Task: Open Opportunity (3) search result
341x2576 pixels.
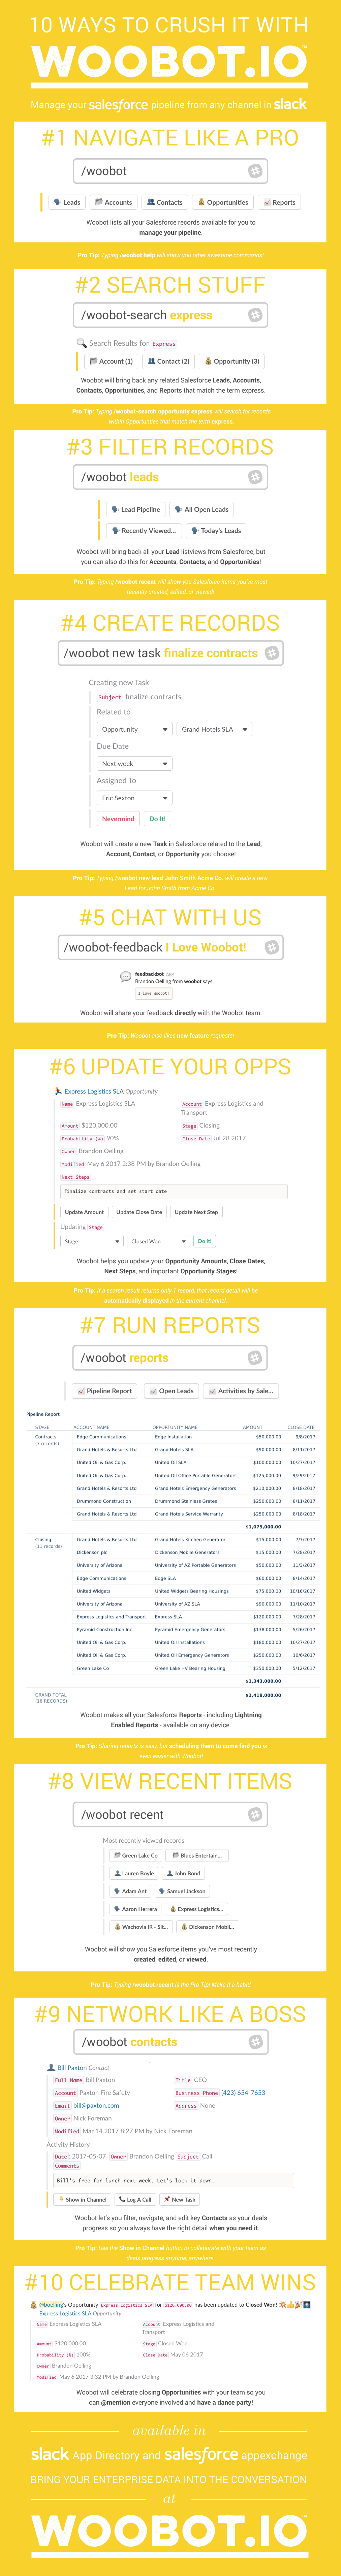Action: [x=232, y=361]
